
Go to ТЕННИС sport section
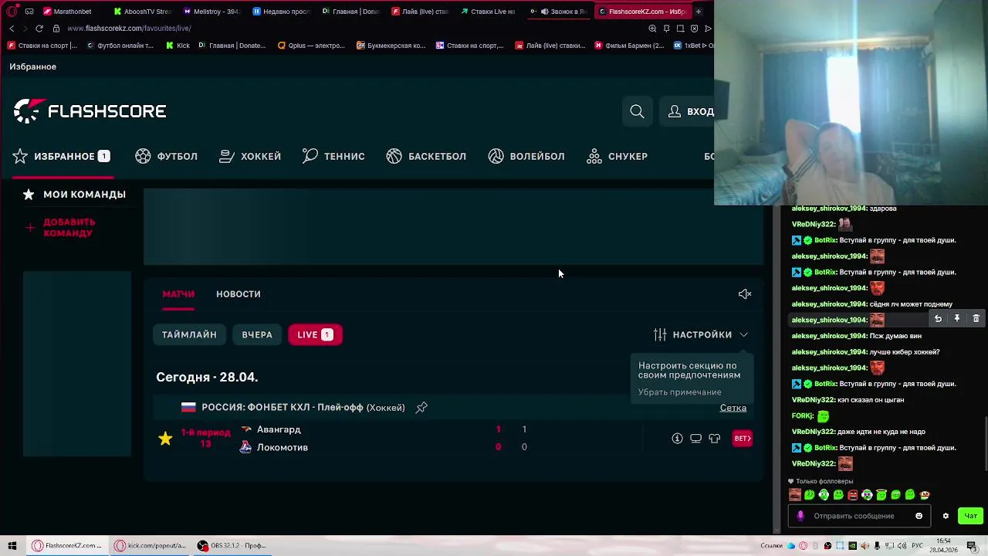coord(333,156)
